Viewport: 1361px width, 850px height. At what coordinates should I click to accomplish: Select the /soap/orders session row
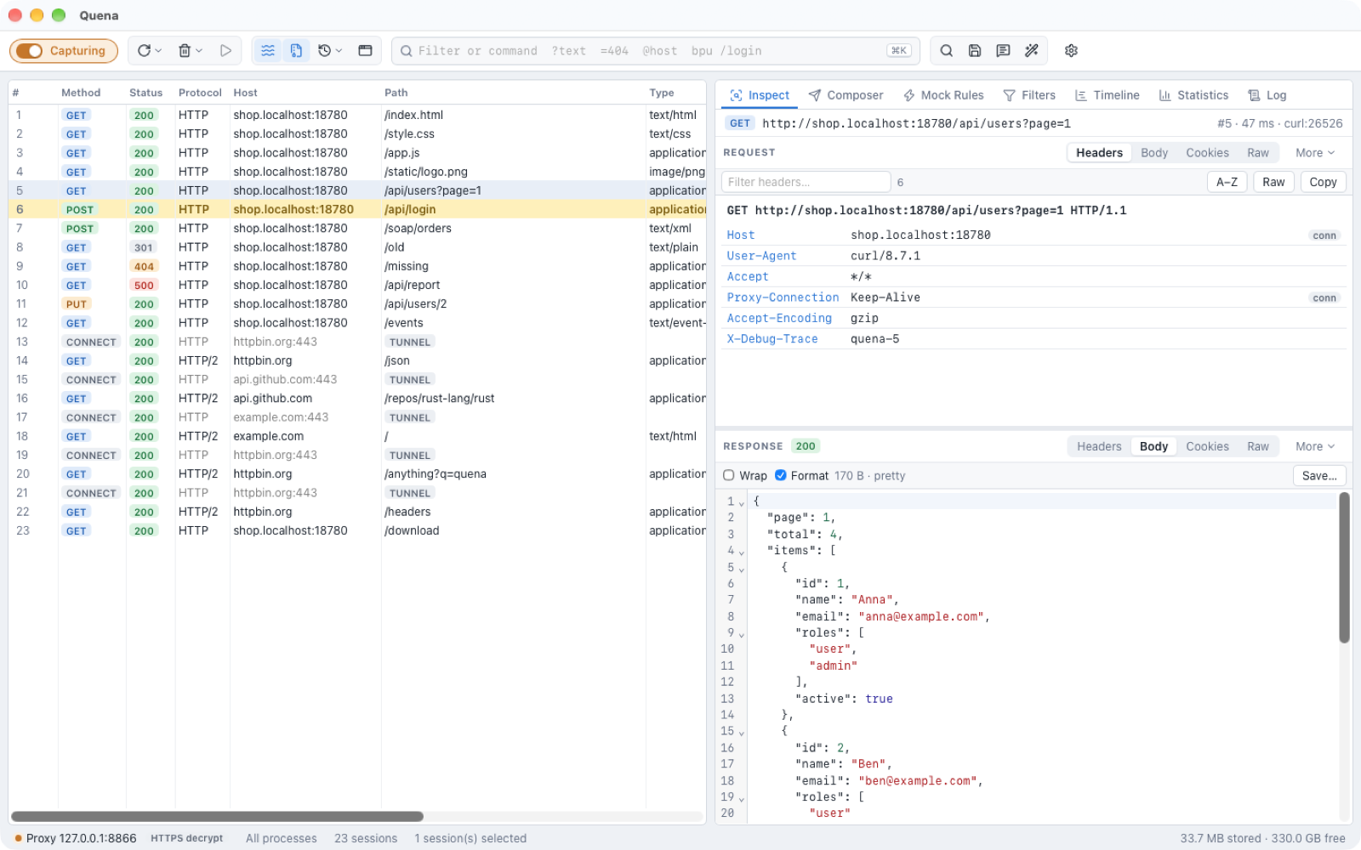[357, 229]
